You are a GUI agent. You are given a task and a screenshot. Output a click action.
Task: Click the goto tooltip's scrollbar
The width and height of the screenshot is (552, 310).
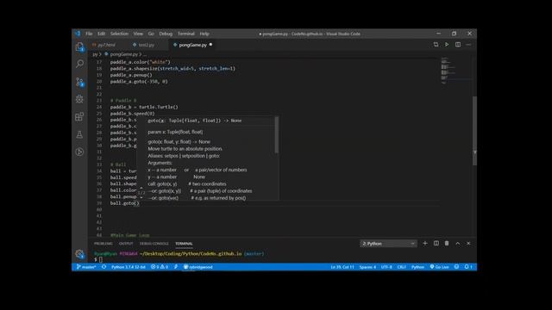(x=276, y=135)
